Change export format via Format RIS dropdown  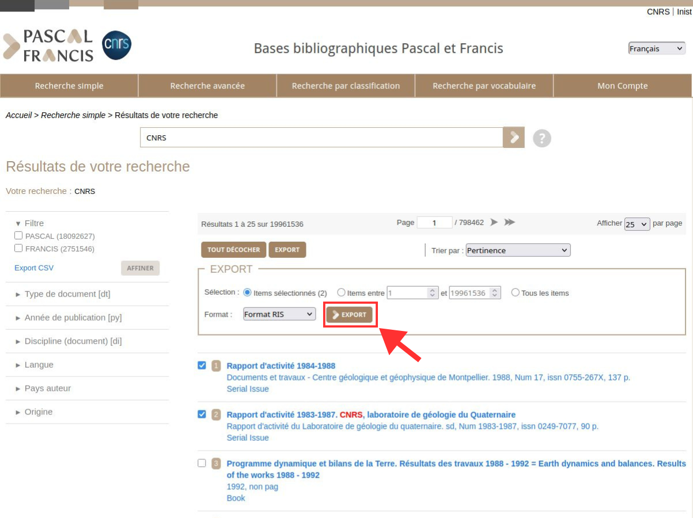[x=279, y=314]
